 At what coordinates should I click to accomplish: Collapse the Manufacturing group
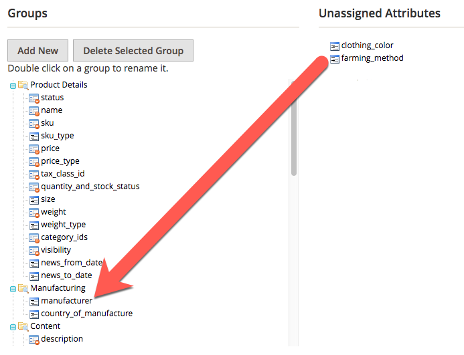[13, 288]
